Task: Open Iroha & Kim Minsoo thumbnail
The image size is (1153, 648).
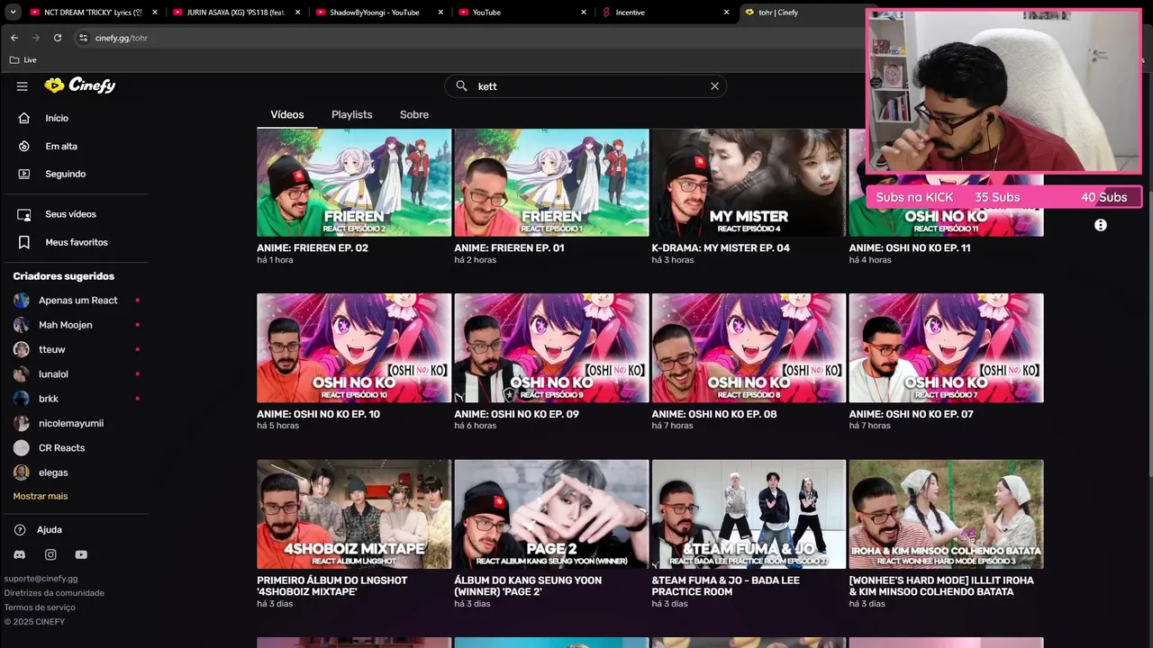Action: (946, 514)
